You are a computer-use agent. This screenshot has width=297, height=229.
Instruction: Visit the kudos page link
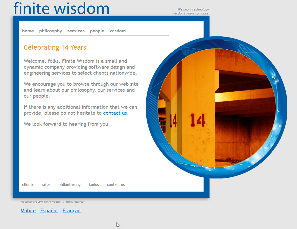click(x=94, y=184)
